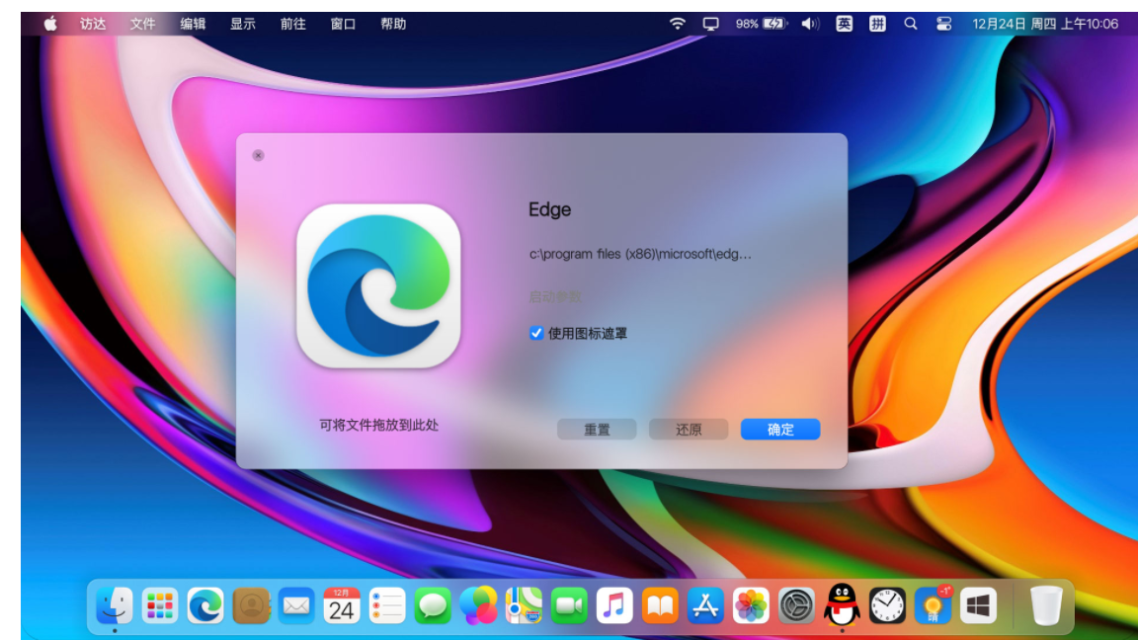Open Calendar showing 24 in dock
1138x640 pixels.
342,605
